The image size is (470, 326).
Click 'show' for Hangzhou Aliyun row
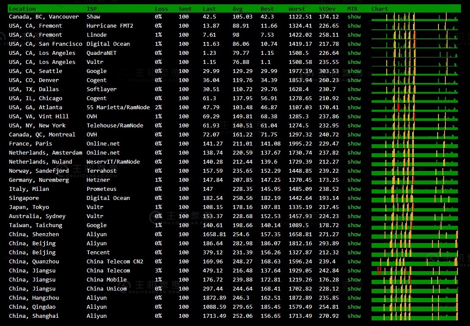tap(354, 298)
